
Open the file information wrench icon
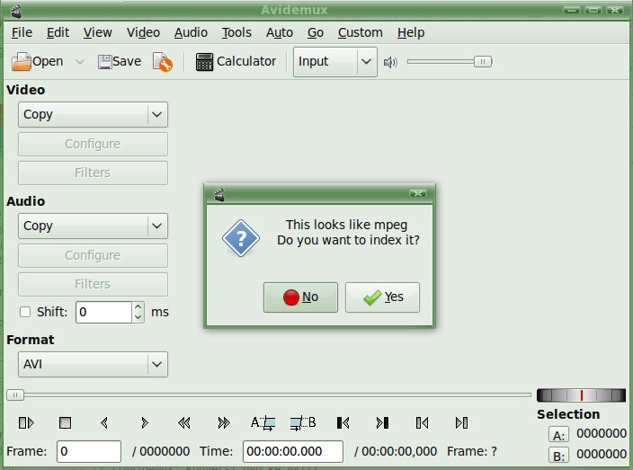coord(162,62)
